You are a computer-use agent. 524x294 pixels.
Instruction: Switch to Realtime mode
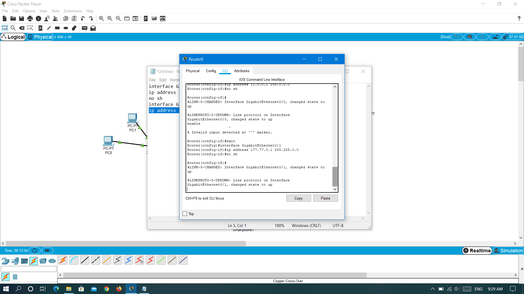477,250
